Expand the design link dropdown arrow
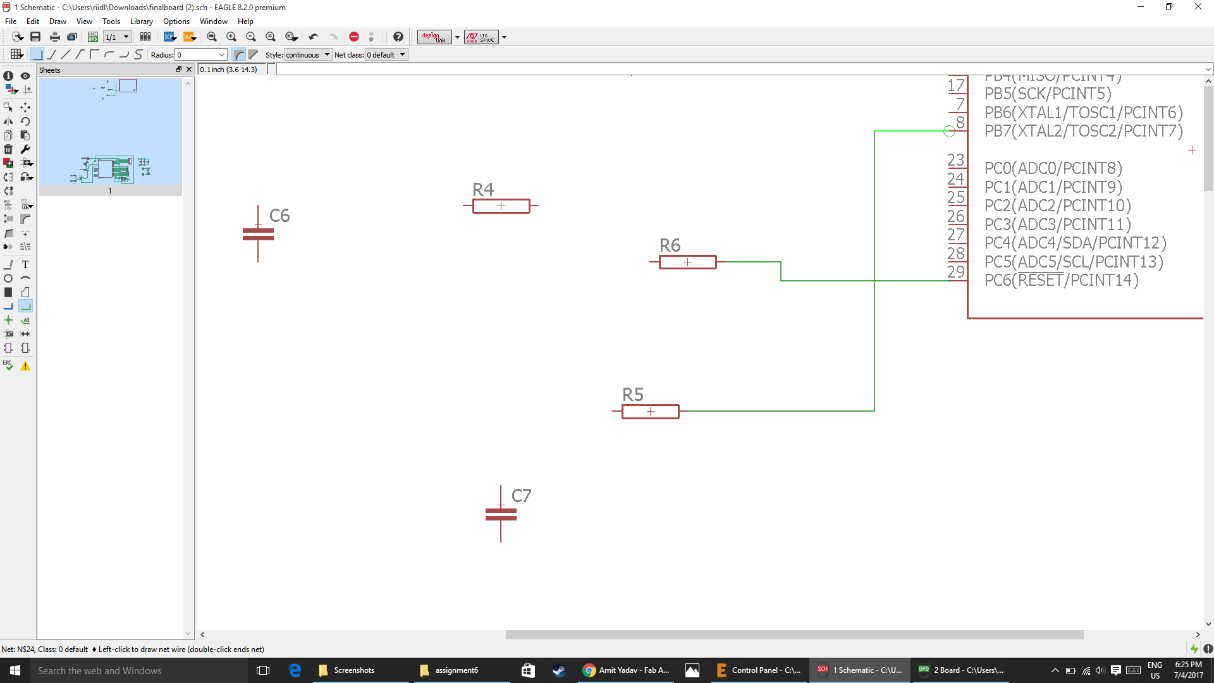The image size is (1214, 683). click(x=457, y=37)
